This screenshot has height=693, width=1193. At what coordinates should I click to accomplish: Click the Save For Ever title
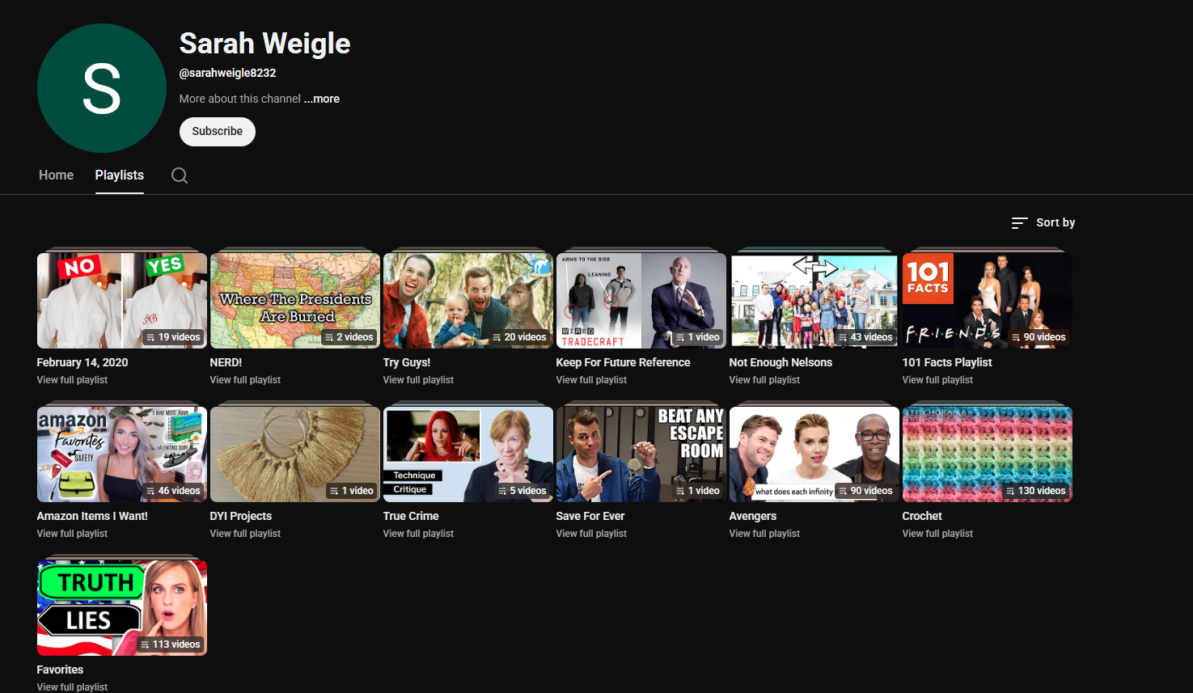(590, 516)
